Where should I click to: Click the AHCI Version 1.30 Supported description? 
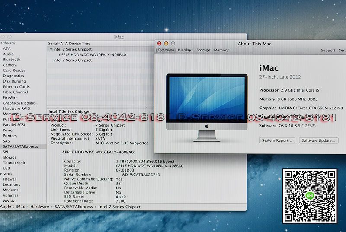click(122, 143)
